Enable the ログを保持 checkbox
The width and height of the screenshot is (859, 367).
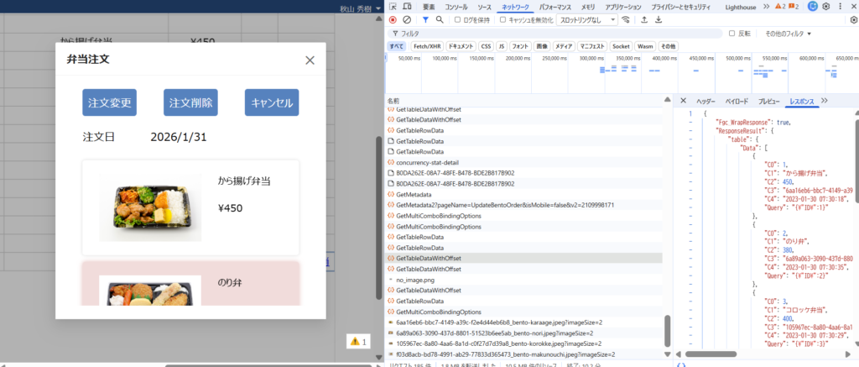(457, 19)
